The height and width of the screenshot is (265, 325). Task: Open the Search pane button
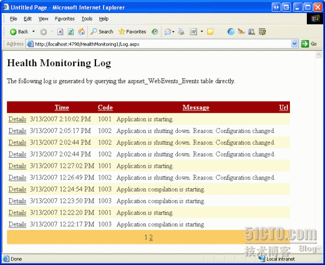(102, 32)
